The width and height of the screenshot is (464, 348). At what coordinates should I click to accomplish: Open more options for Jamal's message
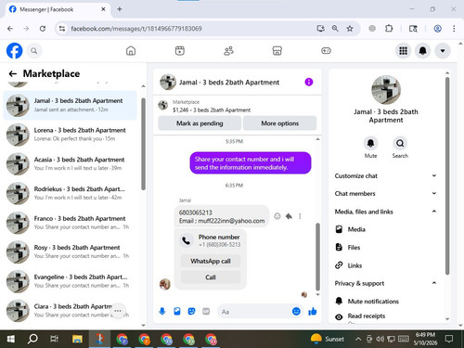tap(300, 216)
